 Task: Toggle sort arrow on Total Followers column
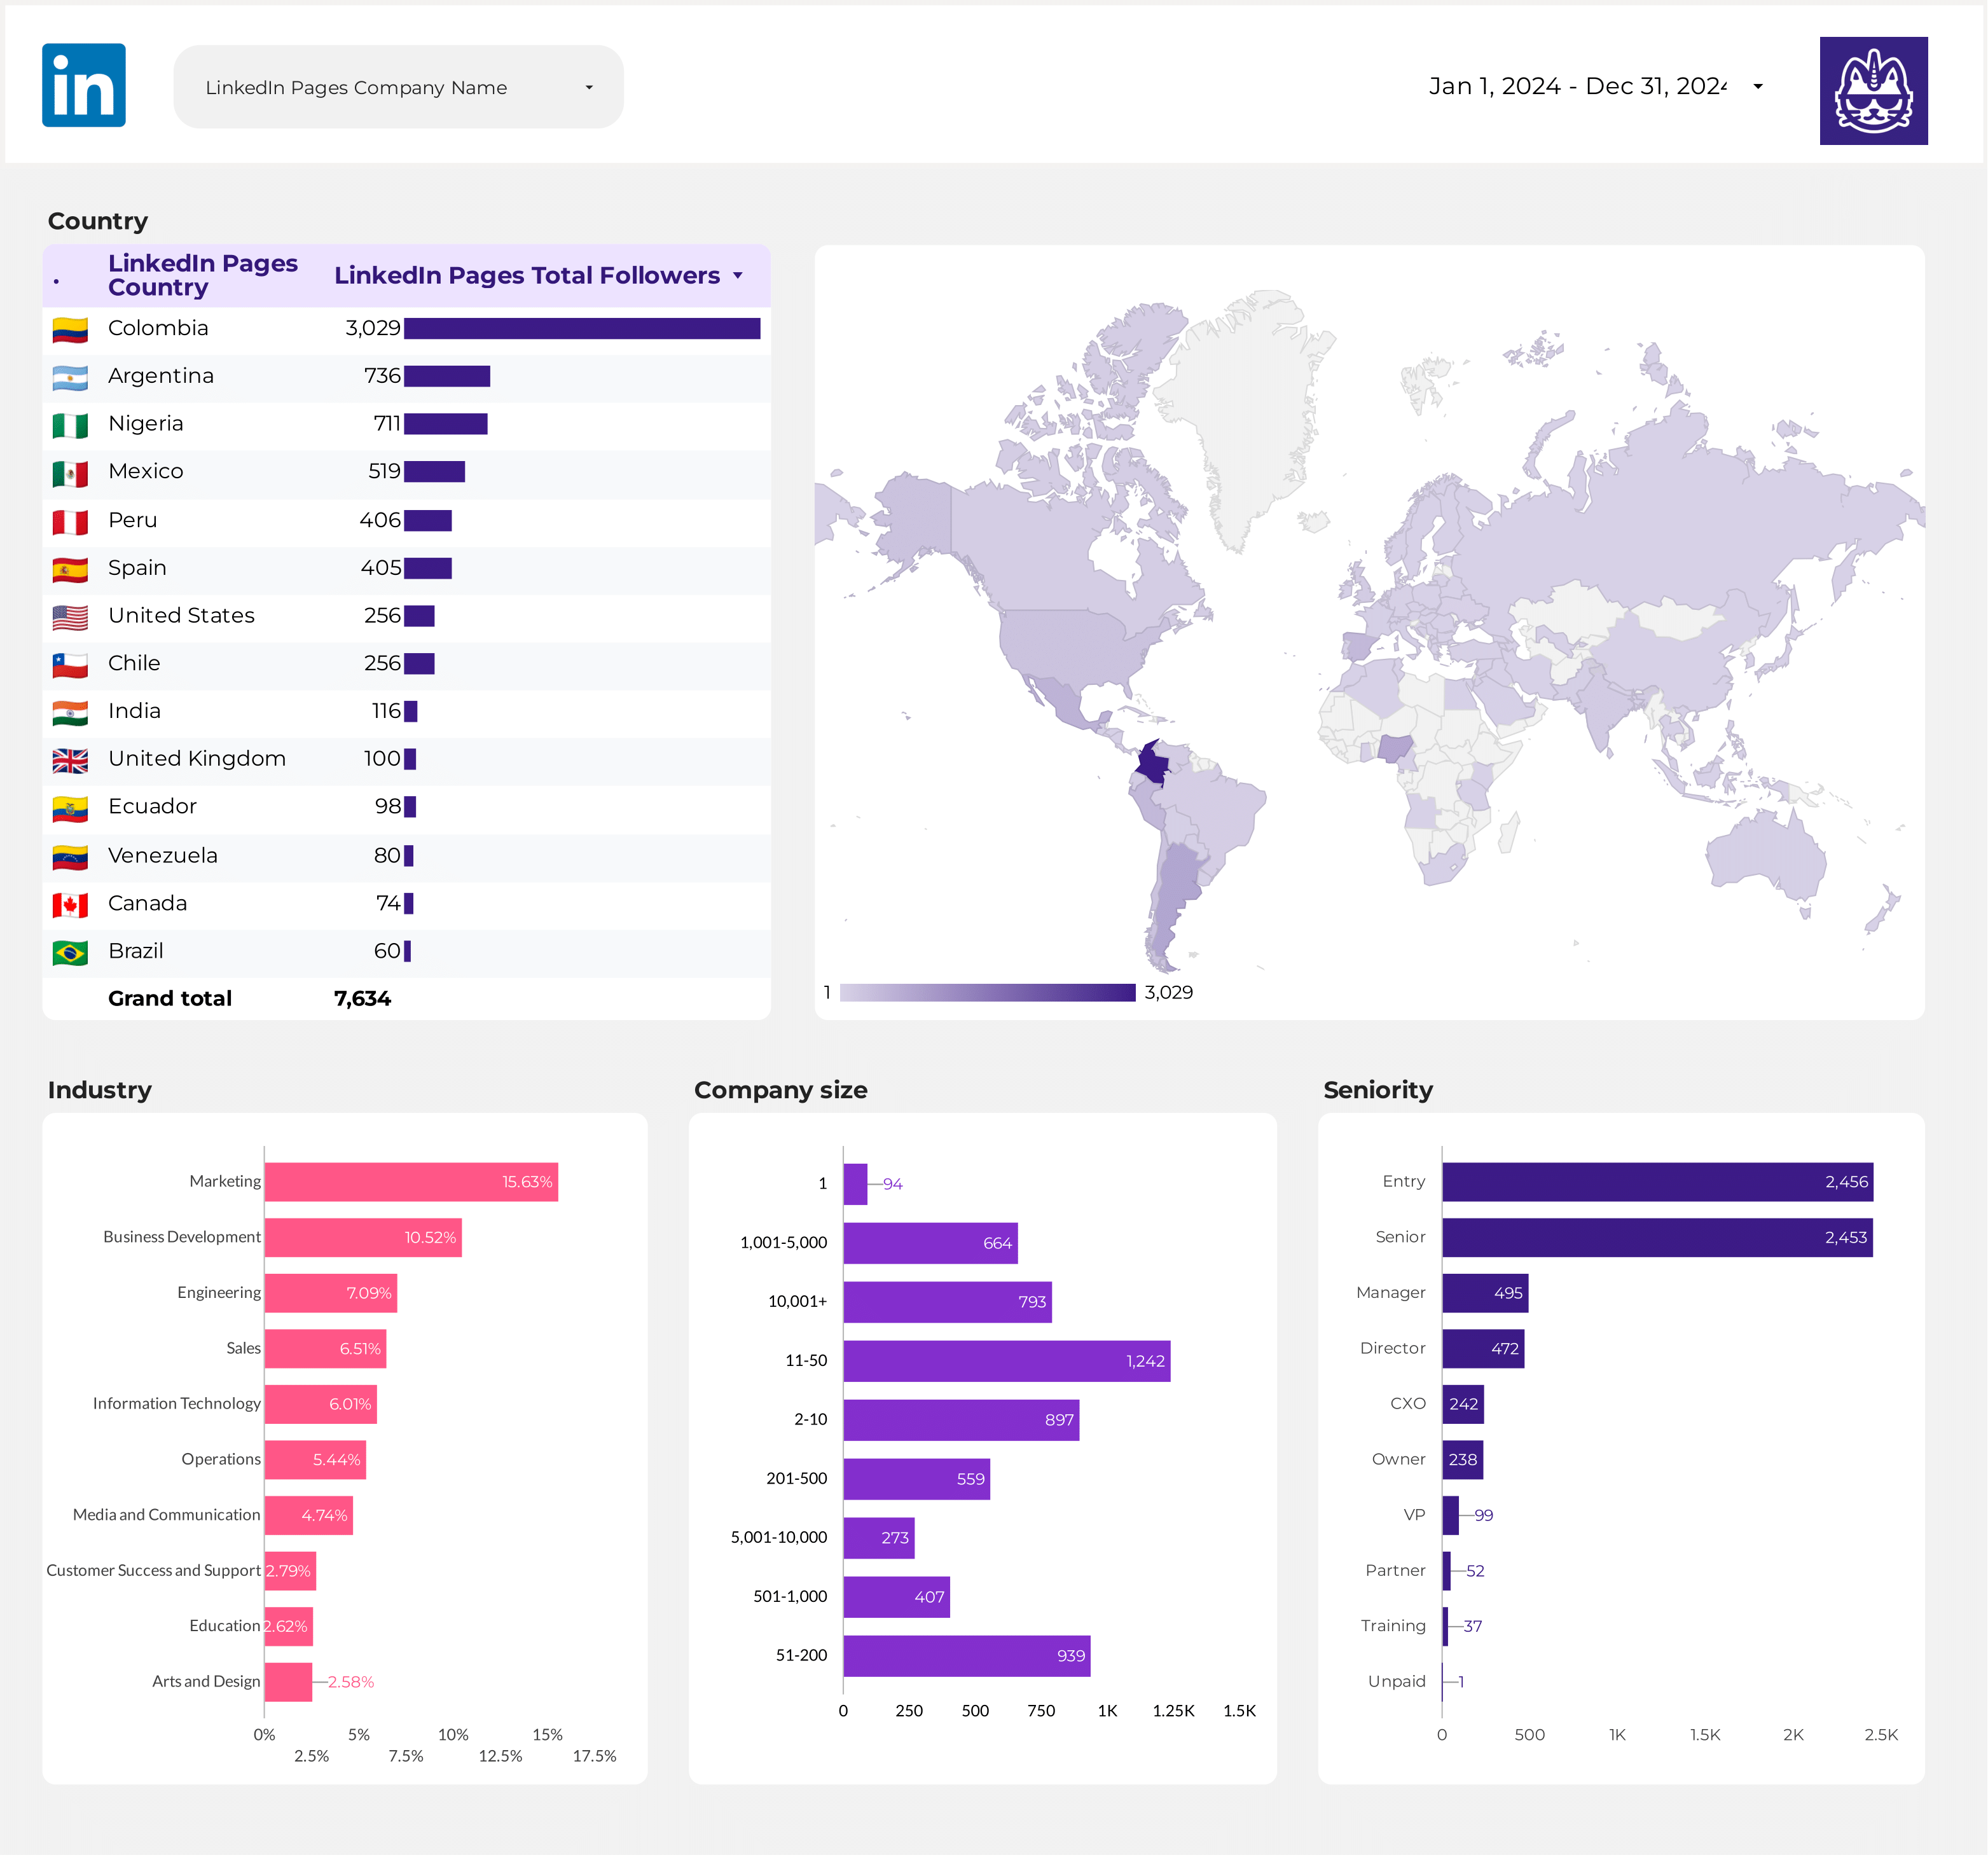(x=738, y=275)
